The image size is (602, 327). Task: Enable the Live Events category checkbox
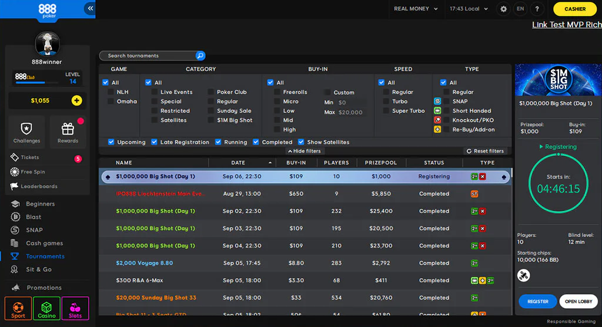pyautogui.click(x=155, y=92)
